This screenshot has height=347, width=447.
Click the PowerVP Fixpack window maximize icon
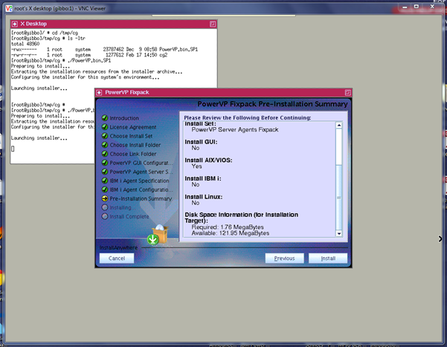pyautogui.click(x=347, y=92)
